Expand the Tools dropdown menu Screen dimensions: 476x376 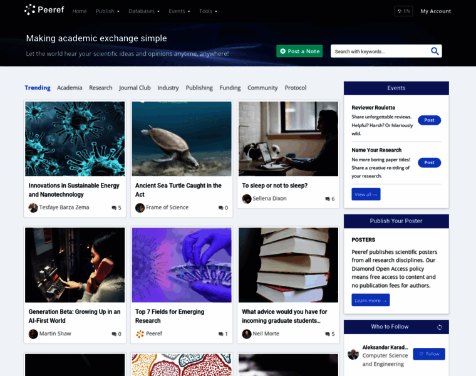click(208, 11)
